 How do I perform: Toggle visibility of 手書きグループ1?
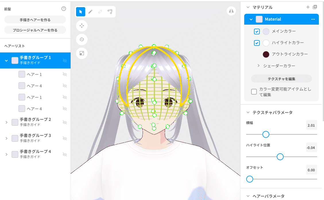click(65, 60)
